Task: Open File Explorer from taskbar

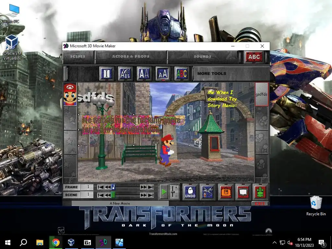Action: [40, 243]
